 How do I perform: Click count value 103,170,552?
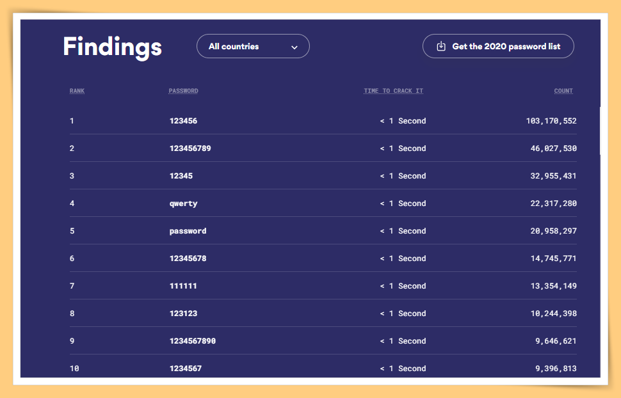point(551,121)
